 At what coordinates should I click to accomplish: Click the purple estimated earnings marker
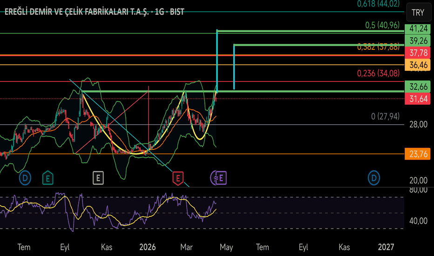[x=219, y=177]
